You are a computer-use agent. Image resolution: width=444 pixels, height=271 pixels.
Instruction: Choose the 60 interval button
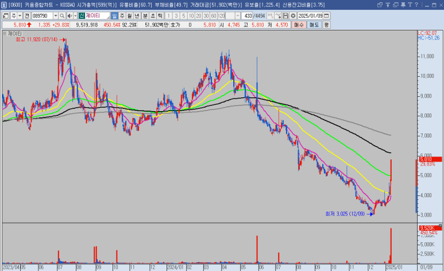point(214,16)
